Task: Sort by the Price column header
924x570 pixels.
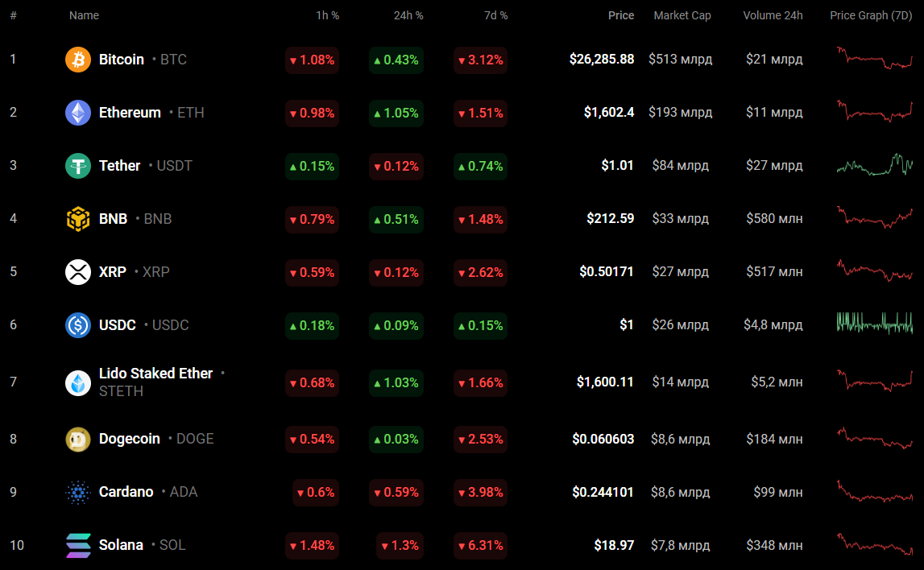Action: pos(620,15)
